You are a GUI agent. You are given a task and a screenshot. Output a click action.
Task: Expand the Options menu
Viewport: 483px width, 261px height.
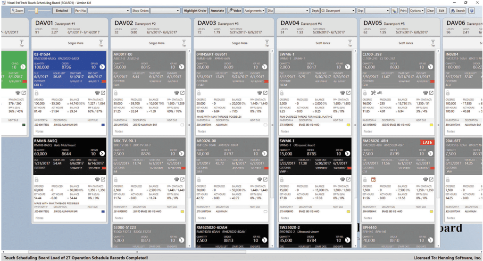point(417,10)
